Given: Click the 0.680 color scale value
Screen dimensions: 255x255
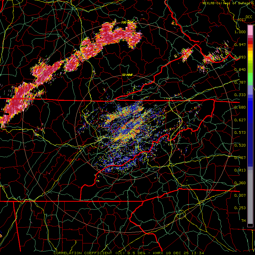Looking at the screenshot, I should pyautogui.click(x=240, y=107).
